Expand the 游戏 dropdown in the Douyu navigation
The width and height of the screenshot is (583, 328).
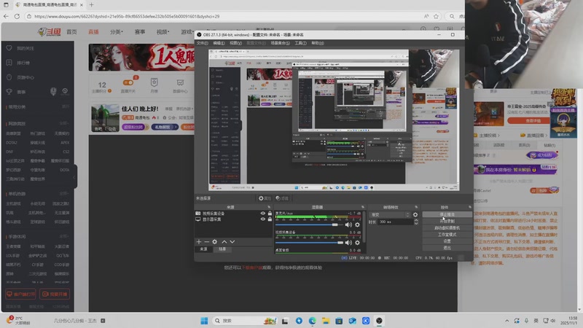pyautogui.click(x=187, y=32)
